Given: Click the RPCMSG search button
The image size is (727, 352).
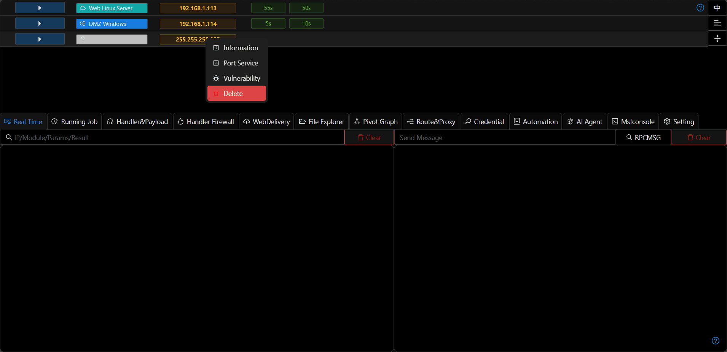Looking at the screenshot, I should pyautogui.click(x=643, y=137).
